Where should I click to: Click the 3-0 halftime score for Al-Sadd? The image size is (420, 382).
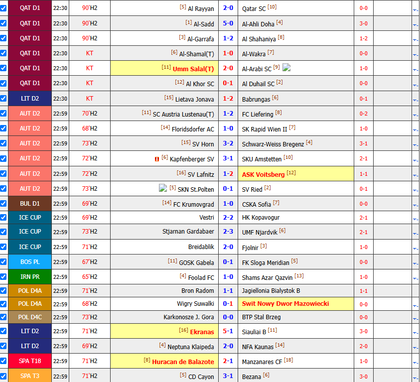coord(364,23)
